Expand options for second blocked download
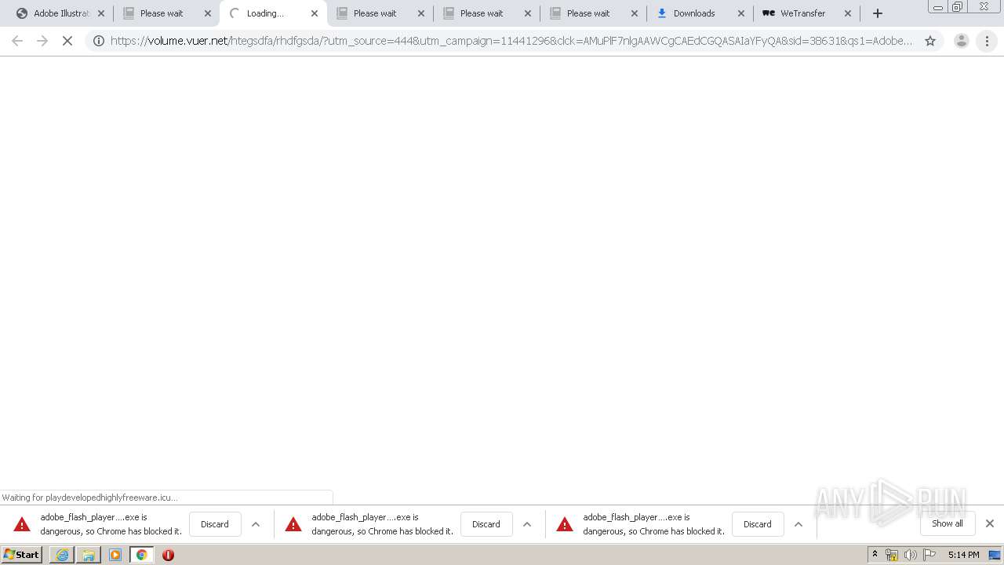The width and height of the screenshot is (1004, 565). click(x=527, y=524)
